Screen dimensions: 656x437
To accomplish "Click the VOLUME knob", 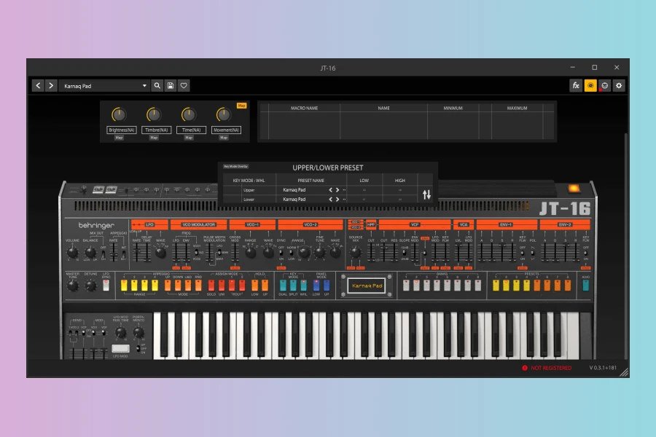I will 72,252.
